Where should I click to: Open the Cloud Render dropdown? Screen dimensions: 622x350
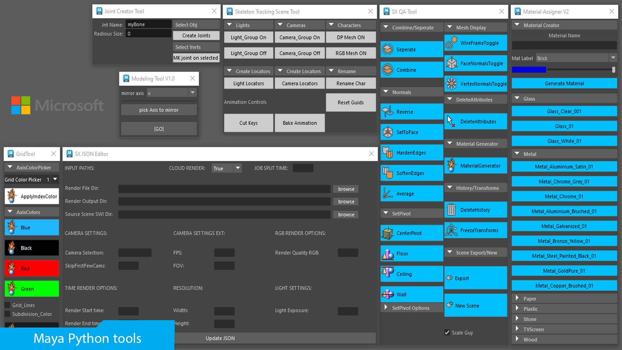[237, 168]
